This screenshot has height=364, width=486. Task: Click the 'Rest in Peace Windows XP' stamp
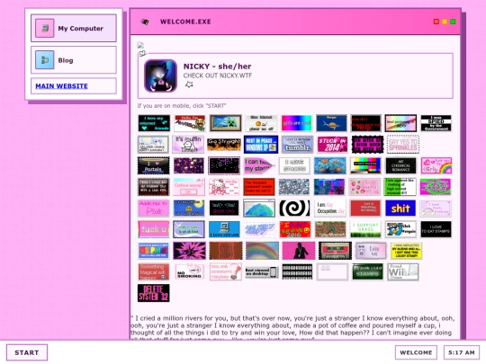(261, 145)
